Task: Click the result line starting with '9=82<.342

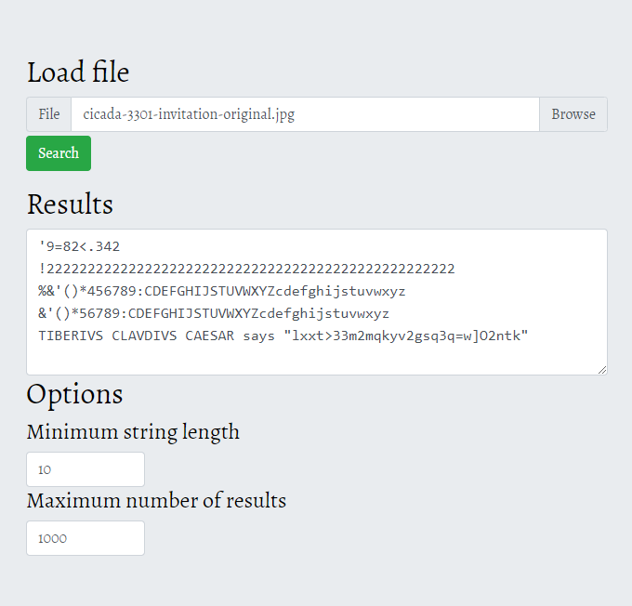Action: (79, 246)
